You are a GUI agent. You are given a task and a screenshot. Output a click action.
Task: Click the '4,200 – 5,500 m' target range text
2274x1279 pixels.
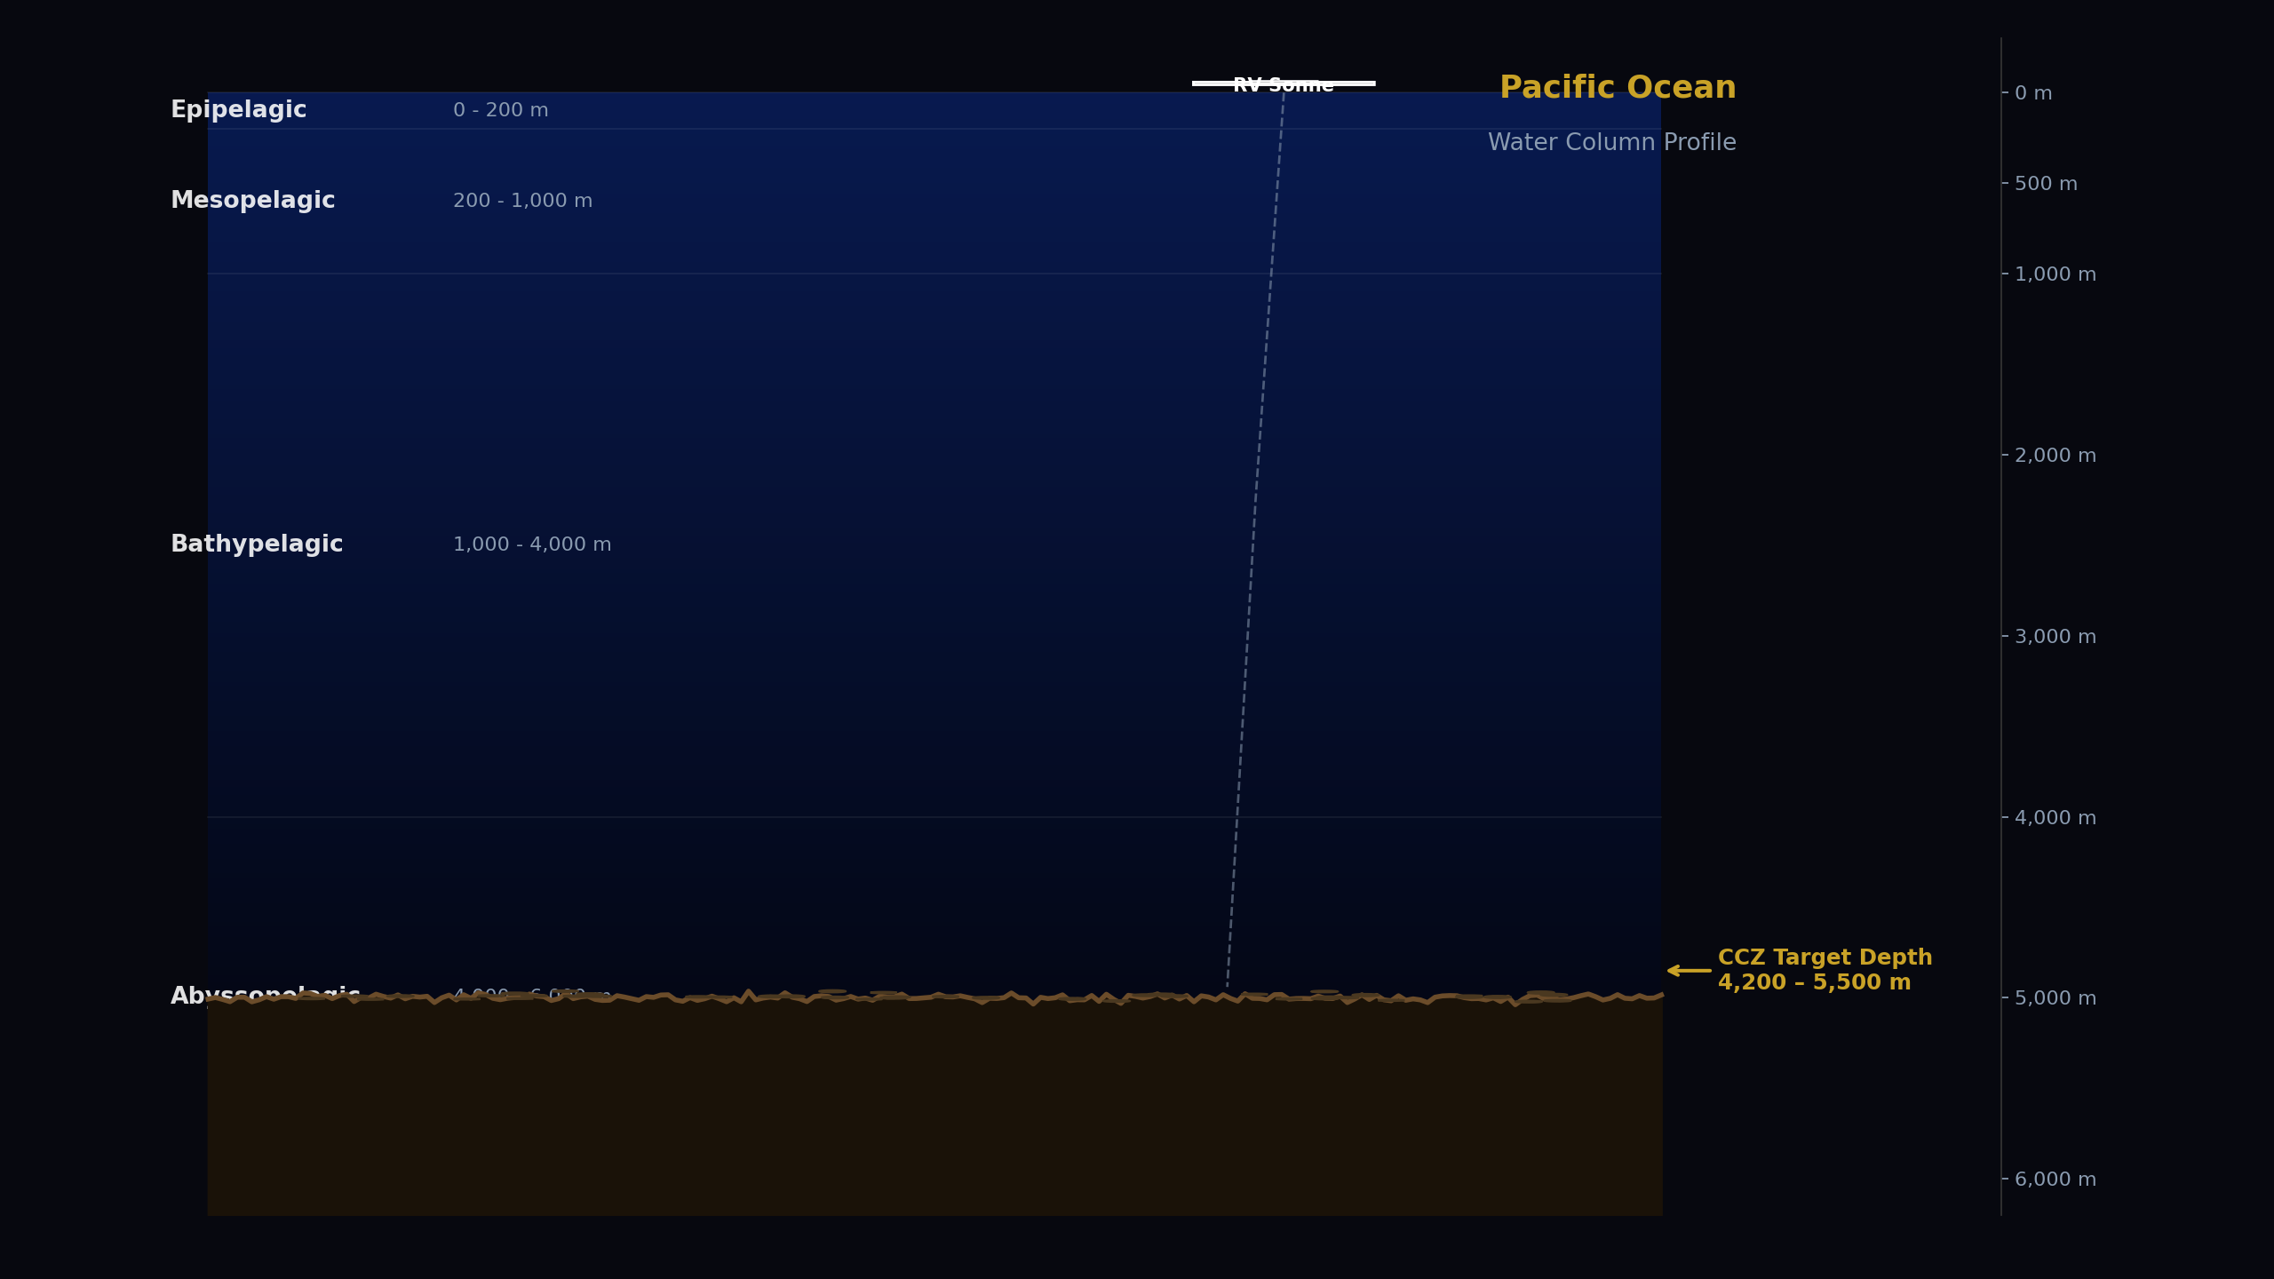pyautogui.click(x=1814, y=983)
